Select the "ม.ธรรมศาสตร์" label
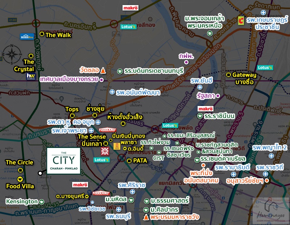The image size is (290, 225). [x=170, y=201]
